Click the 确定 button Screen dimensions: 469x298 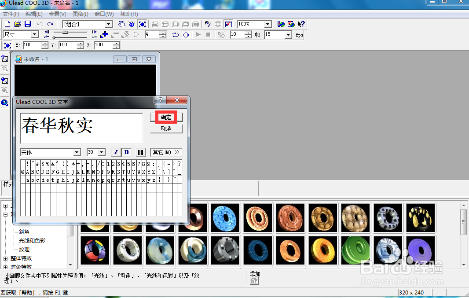pyautogui.click(x=166, y=117)
